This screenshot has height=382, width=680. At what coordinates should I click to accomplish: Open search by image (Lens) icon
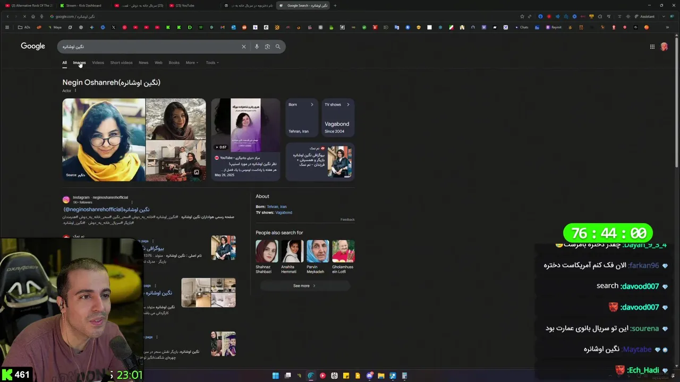(x=267, y=47)
